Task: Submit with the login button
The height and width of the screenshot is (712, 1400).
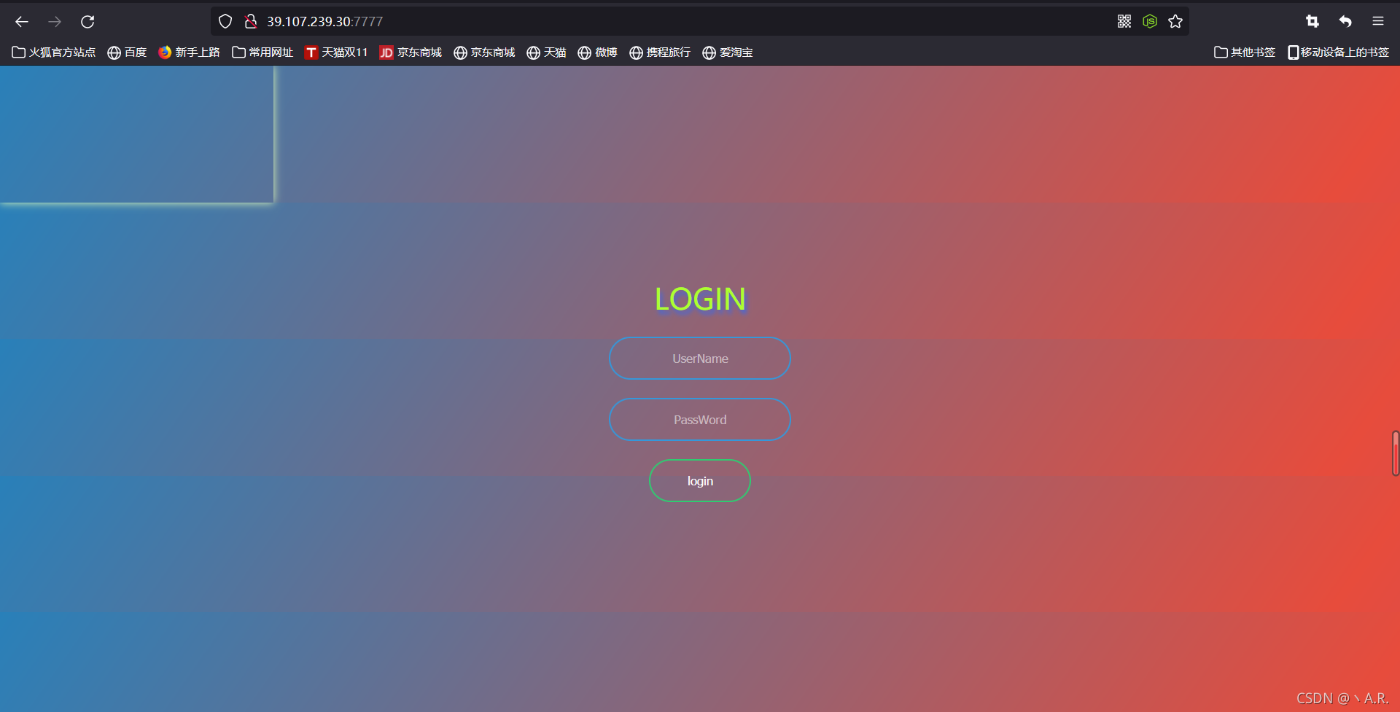Action: [700, 481]
